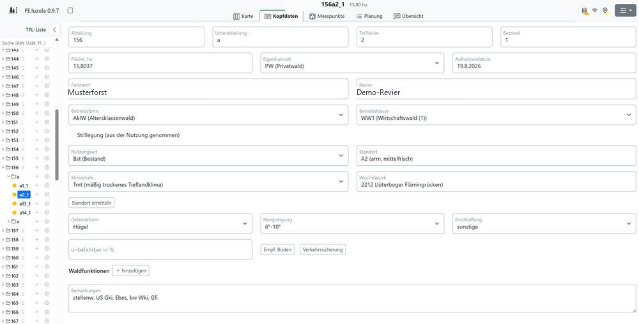The height and width of the screenshot is (324, 639).
Task: Click the target icon in row a1_1
Action: click(x=47, y=186)
